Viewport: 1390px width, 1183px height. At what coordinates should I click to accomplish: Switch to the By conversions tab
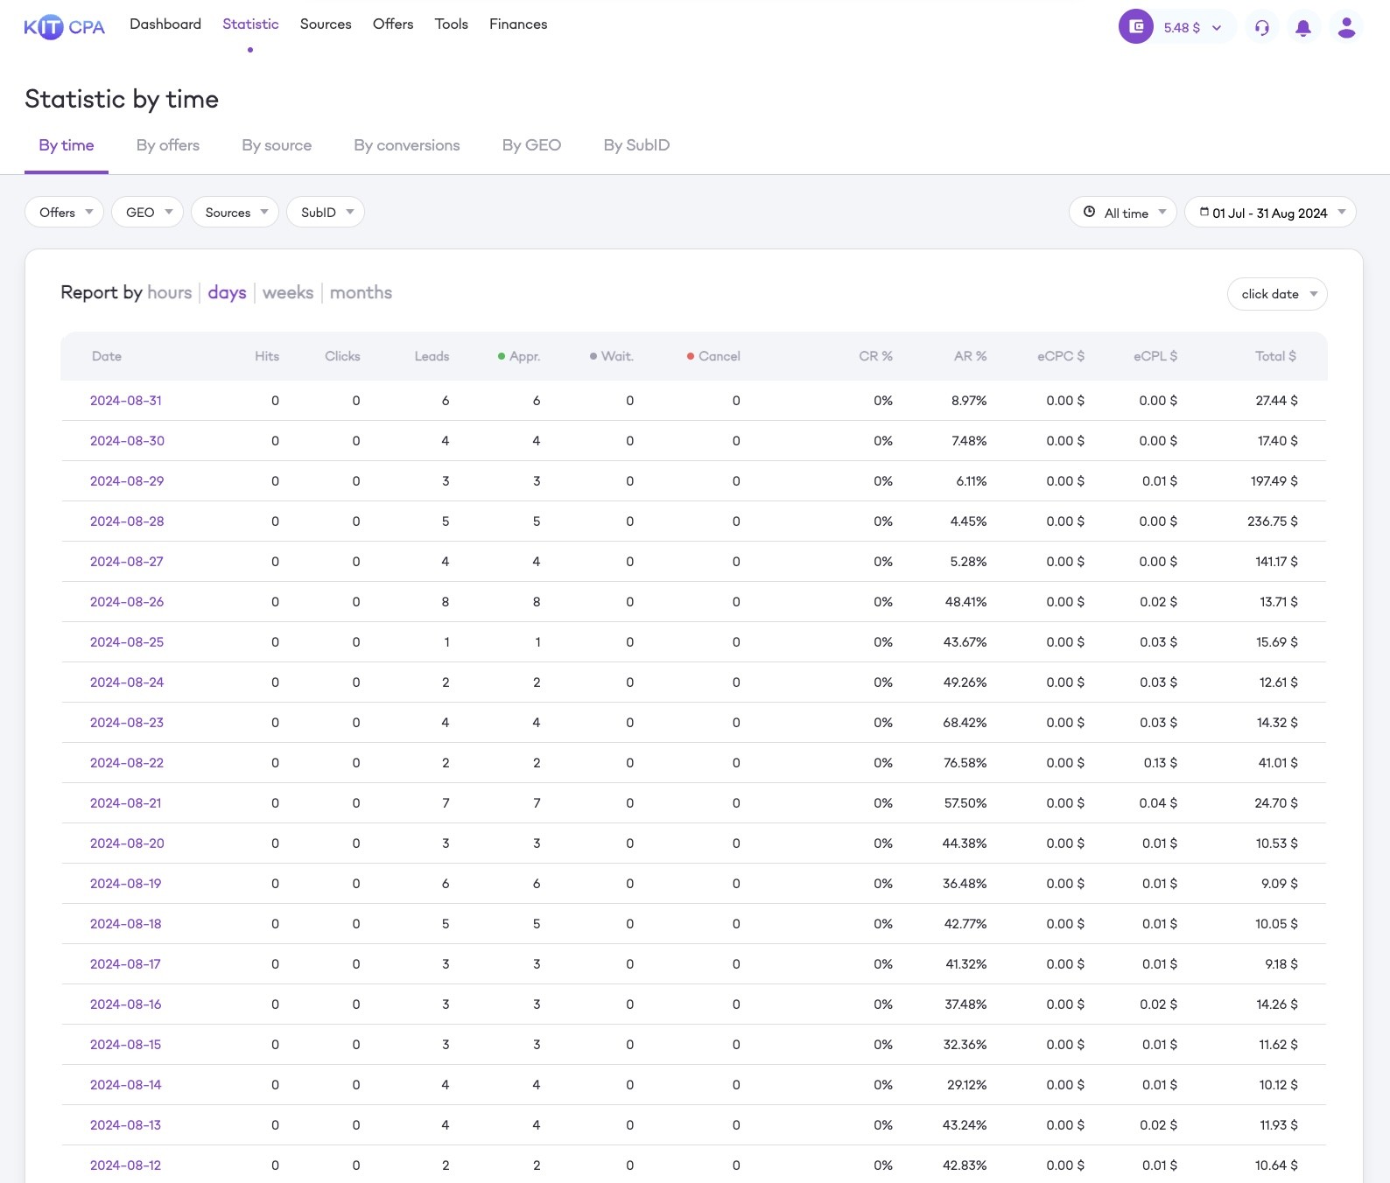(407, 145)
